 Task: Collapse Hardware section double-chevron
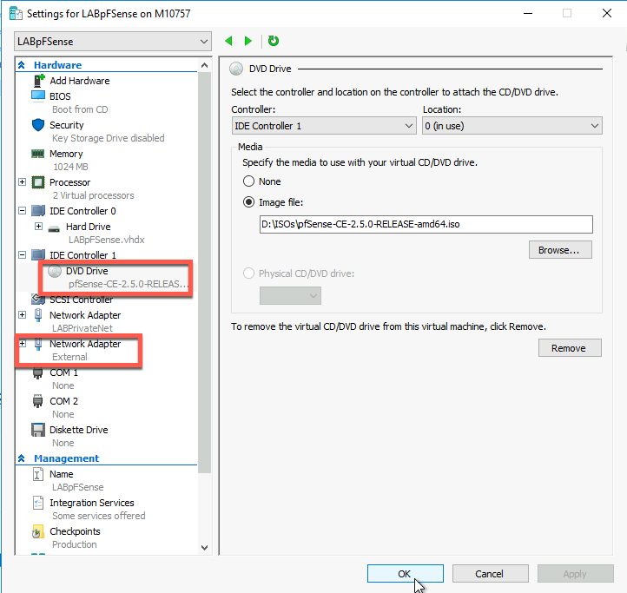22,65
